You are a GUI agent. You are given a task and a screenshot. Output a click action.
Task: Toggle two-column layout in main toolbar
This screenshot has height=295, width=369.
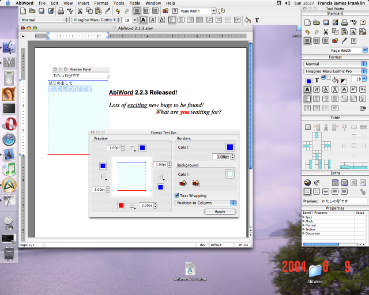(146, 11)
